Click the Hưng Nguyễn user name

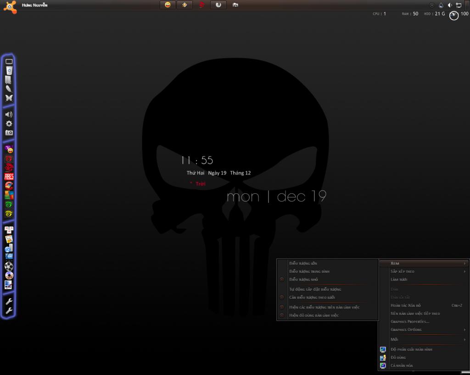tap(34, 5)
